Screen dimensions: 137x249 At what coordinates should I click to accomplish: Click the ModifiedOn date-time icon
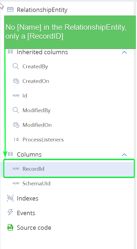[16, 125]
